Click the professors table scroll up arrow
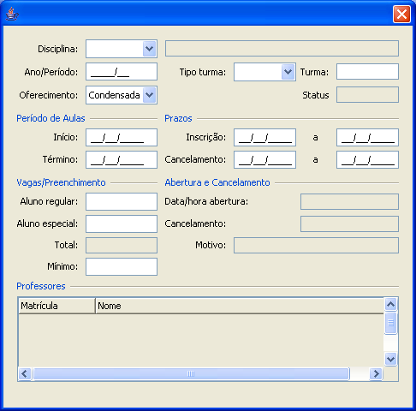 390,305
